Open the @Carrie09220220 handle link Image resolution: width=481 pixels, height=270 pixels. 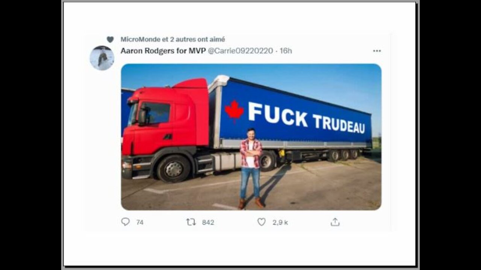(240, 51)
